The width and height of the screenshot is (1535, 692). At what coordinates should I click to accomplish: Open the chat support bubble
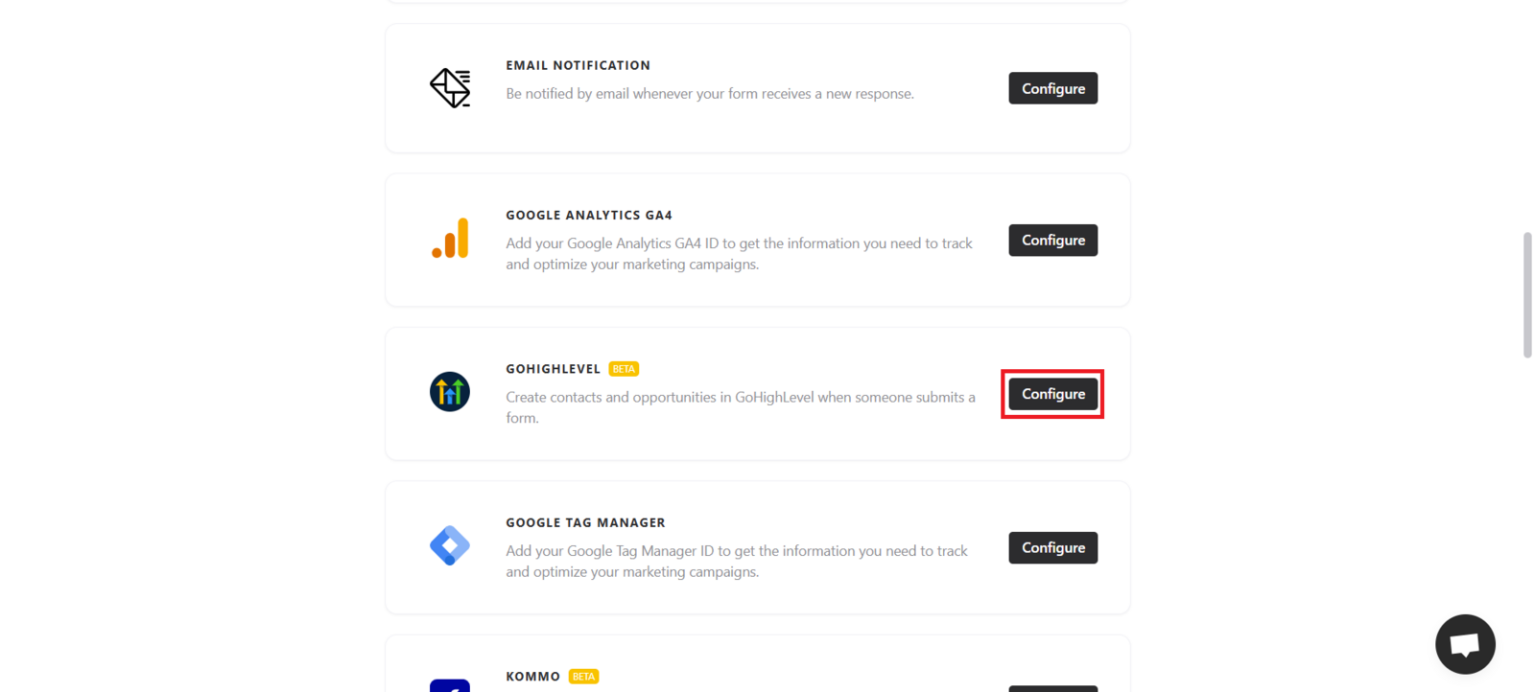pos(1465,644)
